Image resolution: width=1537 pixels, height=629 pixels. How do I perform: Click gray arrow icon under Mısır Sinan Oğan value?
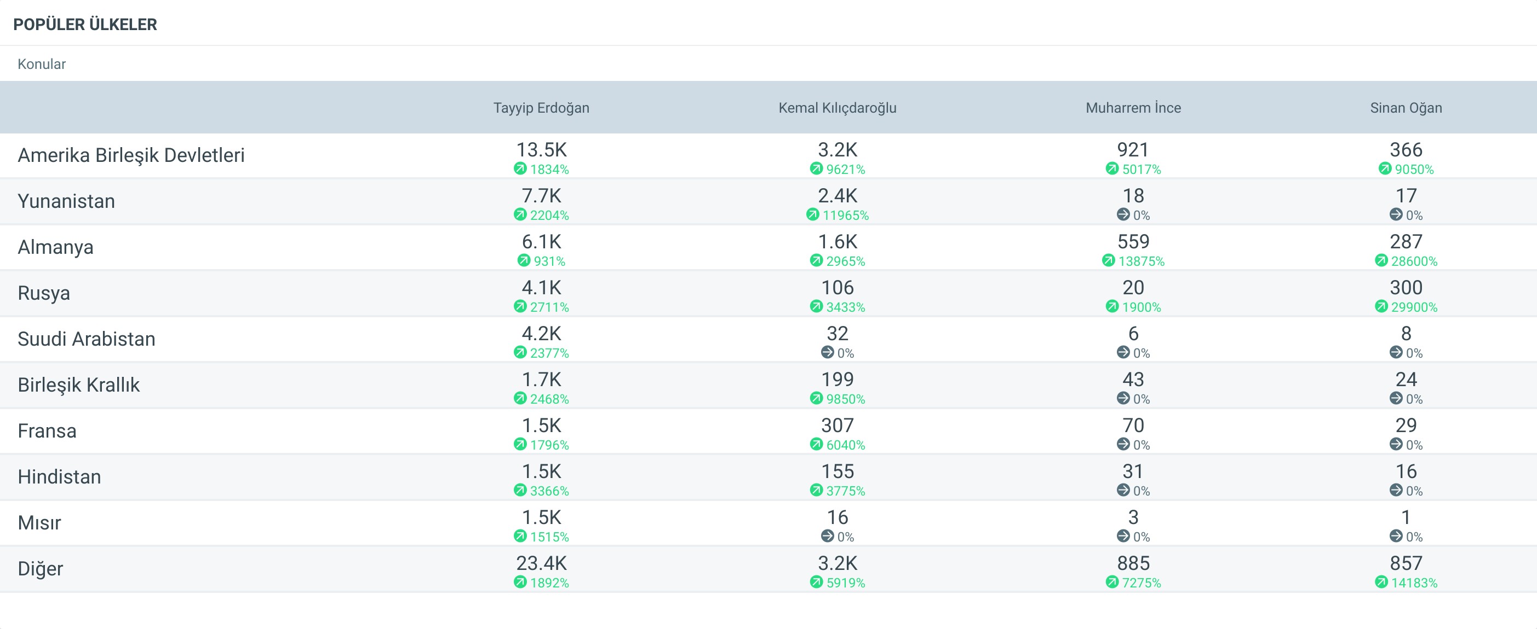(x=1396, y=536)
